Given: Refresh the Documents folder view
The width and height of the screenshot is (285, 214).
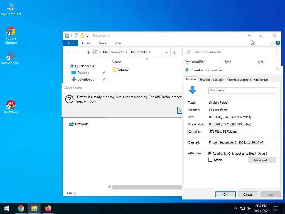Looking at the screenshot, I should (x=175, y=52).
